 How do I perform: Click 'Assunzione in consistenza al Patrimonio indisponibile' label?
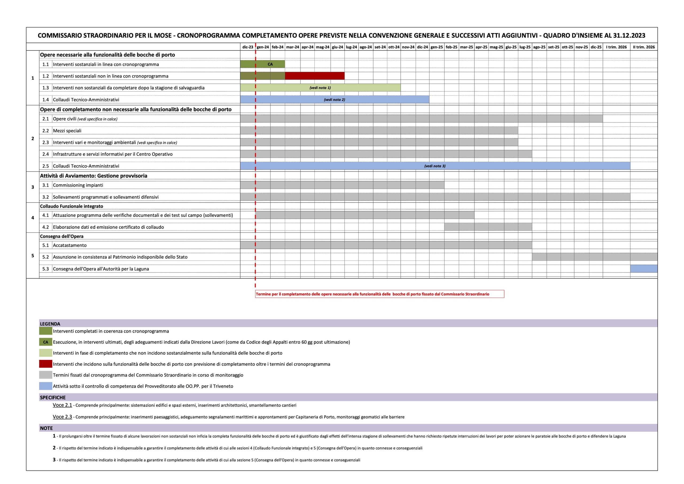tap(120, 257)
